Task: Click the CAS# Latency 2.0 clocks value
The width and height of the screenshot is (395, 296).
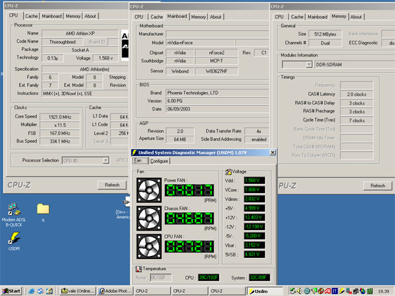Action: click(x=357, y=94)
